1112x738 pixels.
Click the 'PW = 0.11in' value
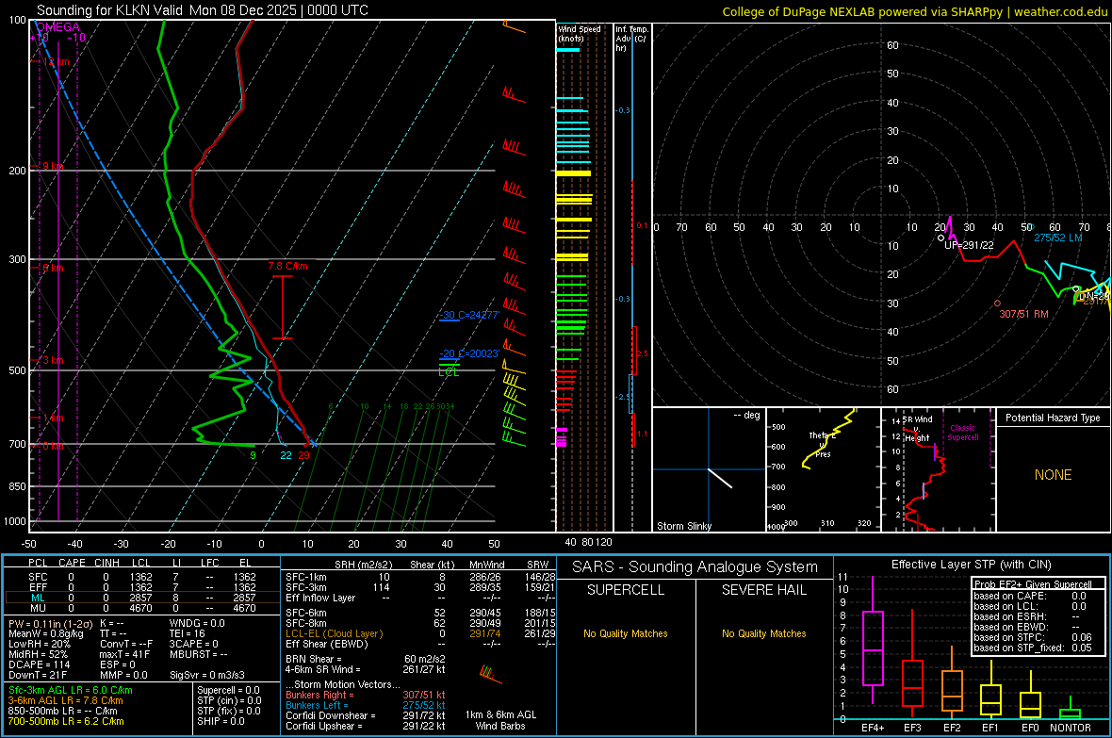coord(51,624)
